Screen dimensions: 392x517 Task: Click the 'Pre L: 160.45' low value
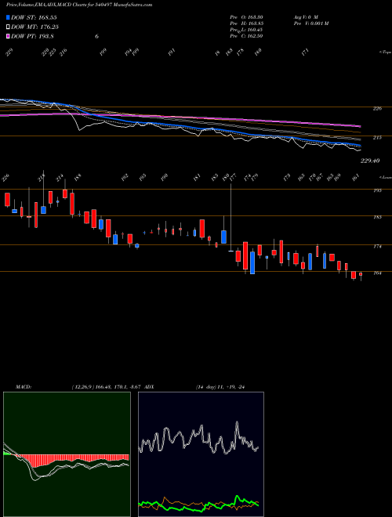[246, 30]
